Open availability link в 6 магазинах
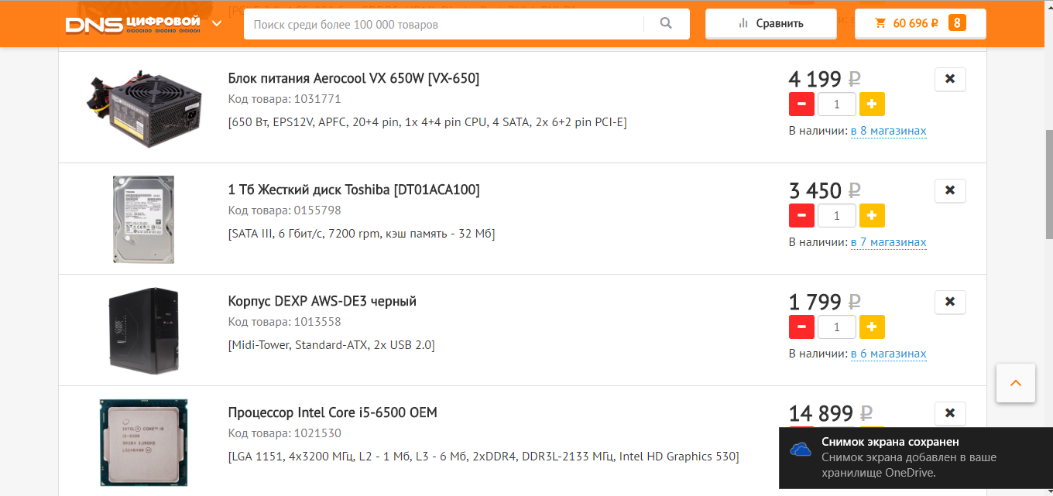 click(x=889, y=354)
